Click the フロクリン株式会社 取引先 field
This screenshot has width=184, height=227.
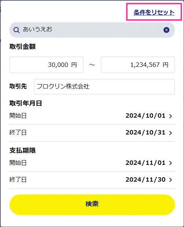[x=104, y=87]
